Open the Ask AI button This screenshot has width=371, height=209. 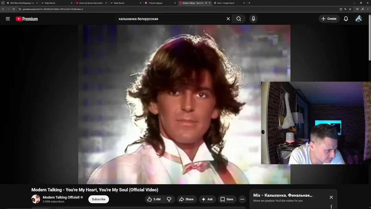[x=207, y=199]
